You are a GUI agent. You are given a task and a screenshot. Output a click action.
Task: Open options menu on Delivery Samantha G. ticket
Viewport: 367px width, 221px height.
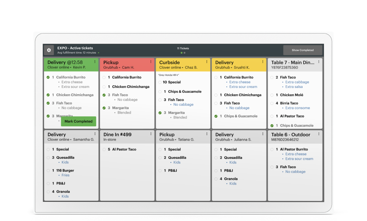[x=95, y=134]
